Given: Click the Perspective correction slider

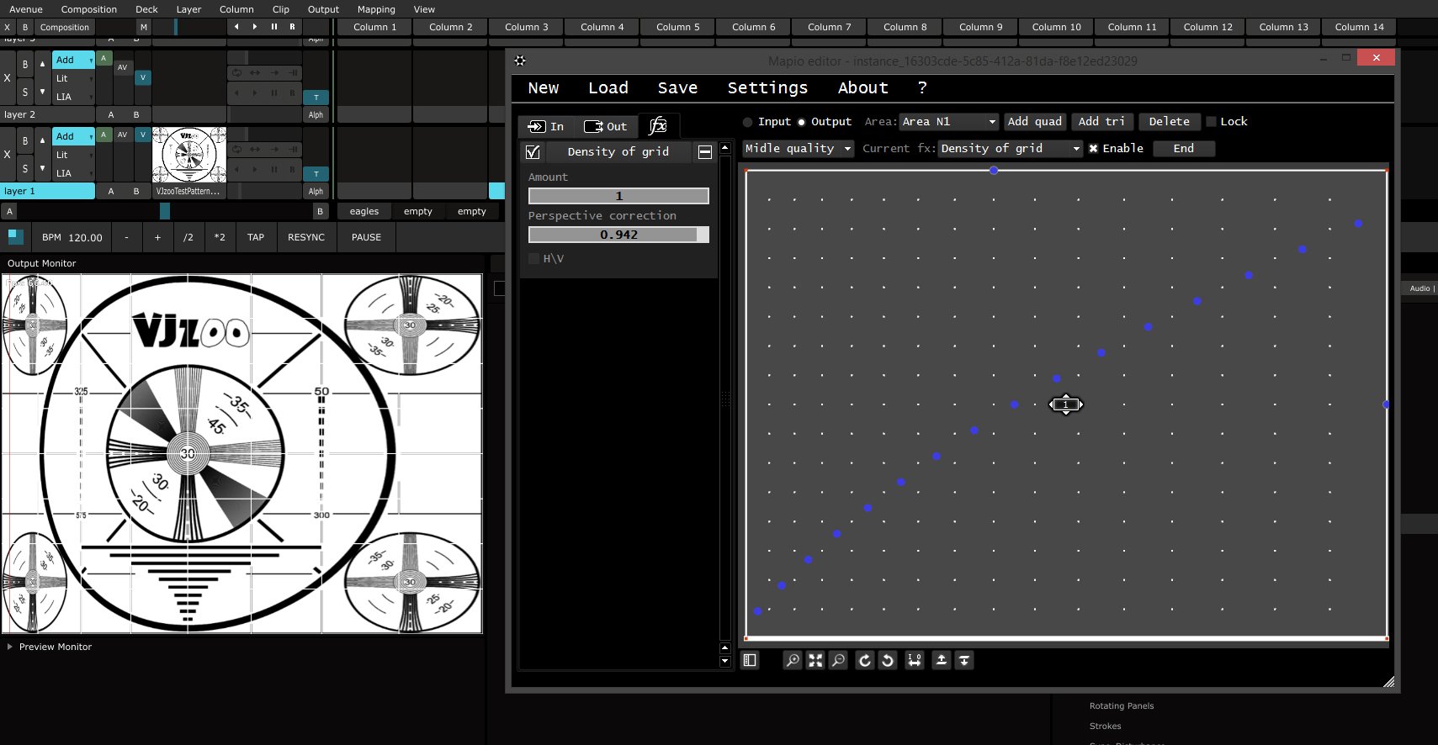Looking at the screenshot, I should pyautogui.click(x=618, y=235).
